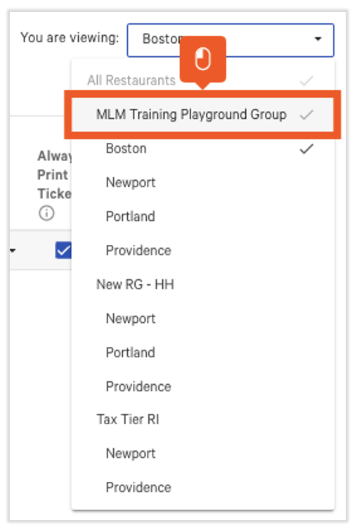Open the You are viewing dropdown arrow
Screen dimensions: 357x529
tap(318, 39)
